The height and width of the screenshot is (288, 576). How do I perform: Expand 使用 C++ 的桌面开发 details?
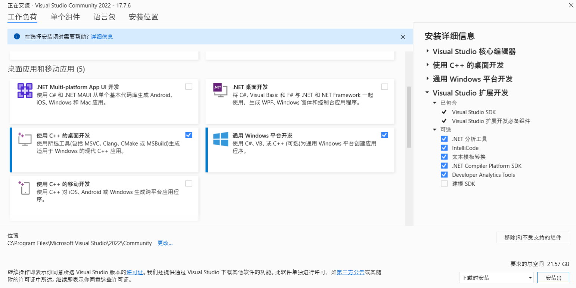tap(428, 65)
